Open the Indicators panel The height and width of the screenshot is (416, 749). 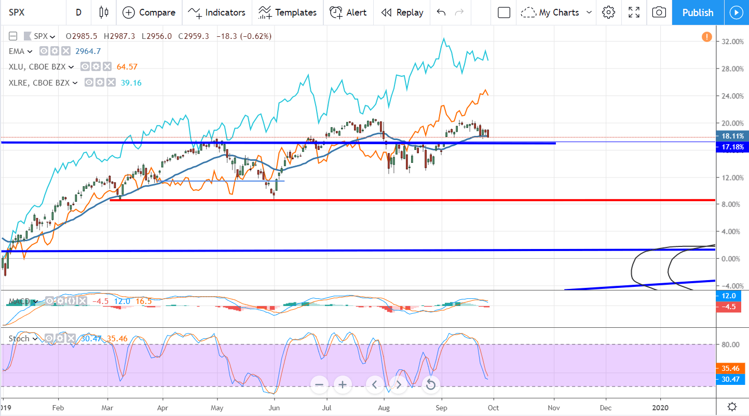tap(216, 12)
